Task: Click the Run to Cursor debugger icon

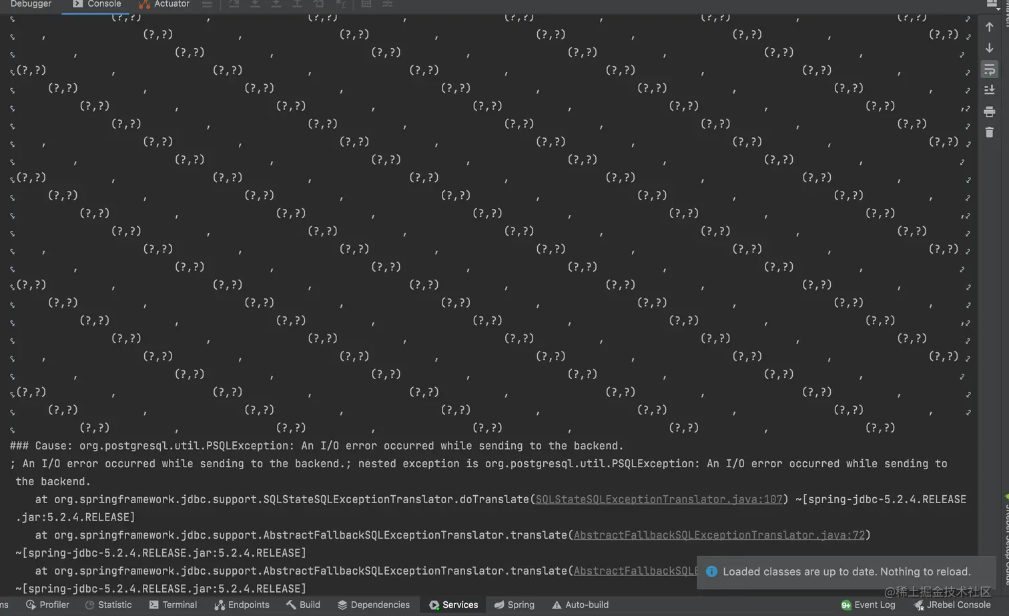Action: click(x=340, y=4)
